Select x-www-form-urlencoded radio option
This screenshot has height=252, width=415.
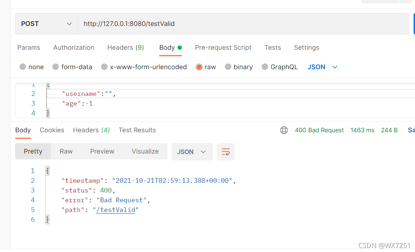104,67
